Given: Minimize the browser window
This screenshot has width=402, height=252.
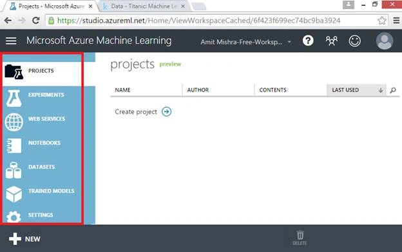Looking at the screenshot, I should tap(363, 5).
